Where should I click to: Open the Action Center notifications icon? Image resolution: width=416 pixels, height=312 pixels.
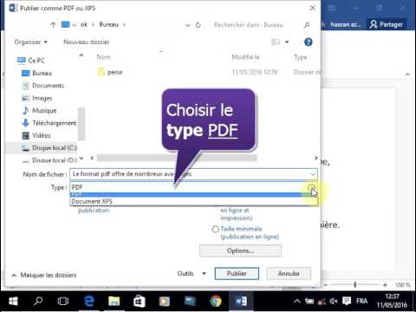point(347,301)
